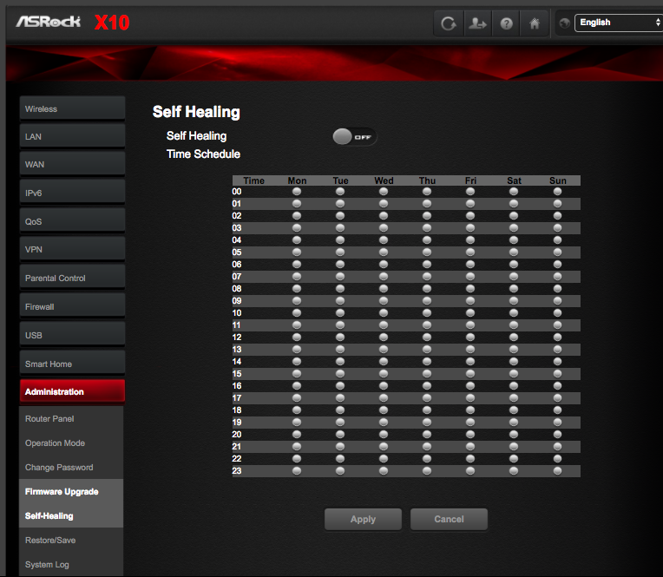This screenshot has width=663, height=577.
Task: Open the Firewall menu section
Action: [72, 306]
